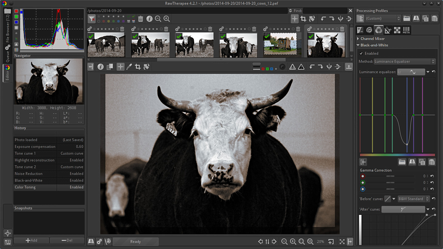Image resolution: width=443 pixels, height=249 pixels.
Task: Send image to processing queue gears icon
Action: 99,242
